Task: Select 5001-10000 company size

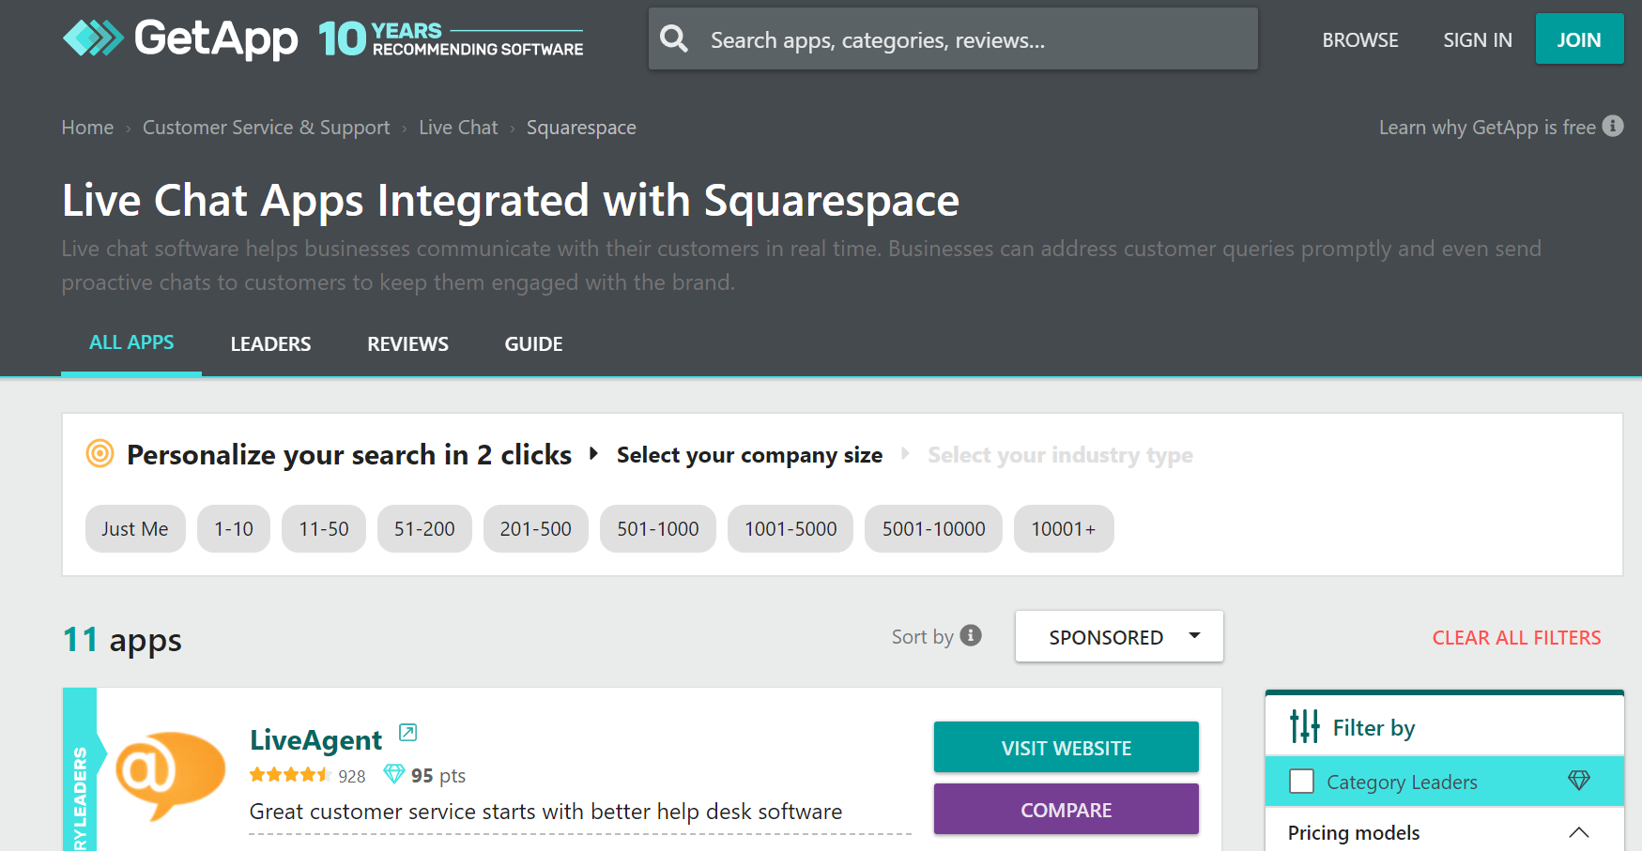Action: tap(934, 529)
